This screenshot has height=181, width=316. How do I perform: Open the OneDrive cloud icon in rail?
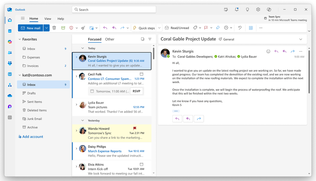point(10,96)
